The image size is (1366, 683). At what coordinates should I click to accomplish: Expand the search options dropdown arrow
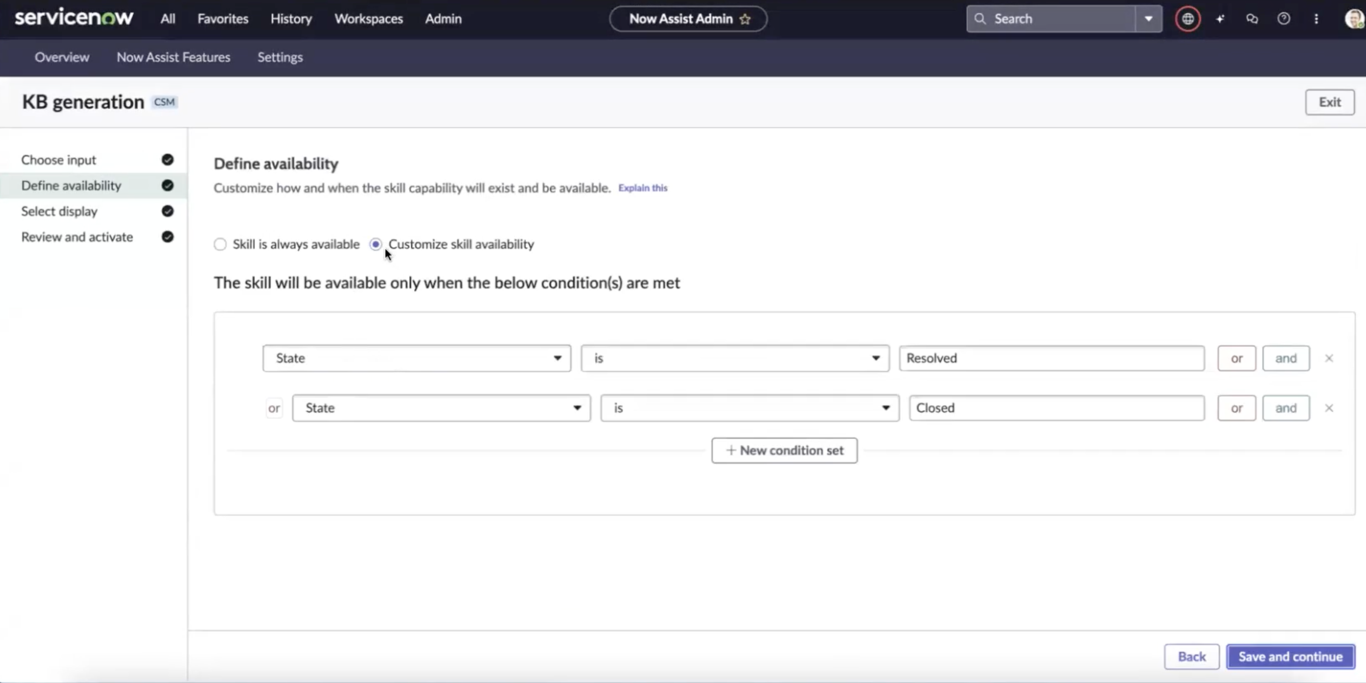coord(1148,19)
